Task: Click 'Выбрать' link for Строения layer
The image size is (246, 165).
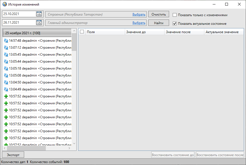Action: tap(139, 14)
